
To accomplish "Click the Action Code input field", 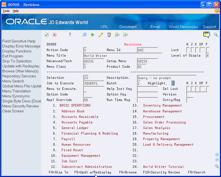I will tap(85, 50).
